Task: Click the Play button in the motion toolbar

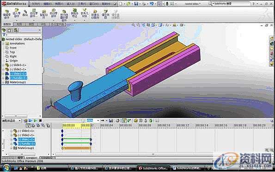Action: coord(36,121)
